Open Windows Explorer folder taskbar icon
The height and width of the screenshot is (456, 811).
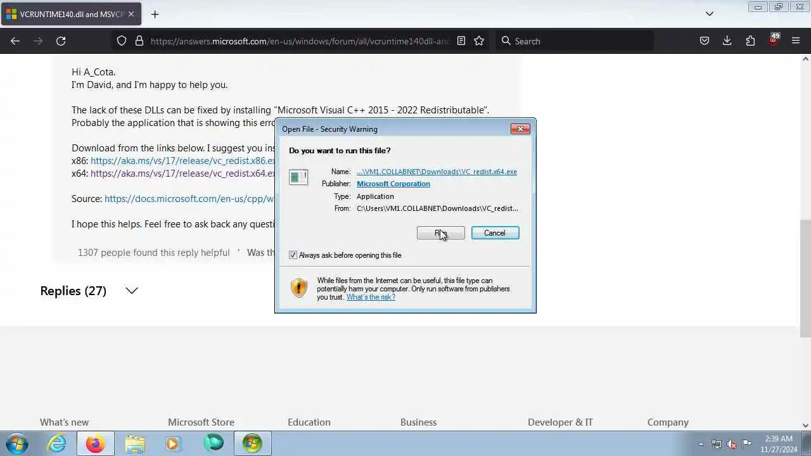coord(135,443)
